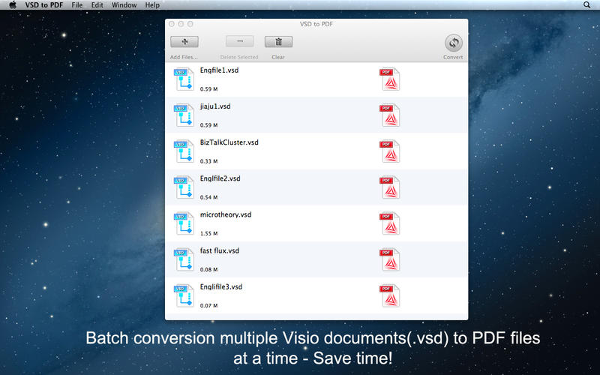
Task: Select the BizTalkCluster.vsd file name
Action: 229,142
